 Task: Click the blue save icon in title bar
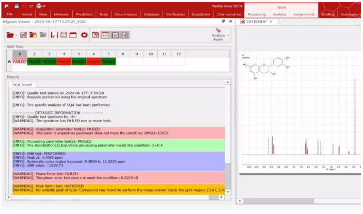(x=16, y=5)
